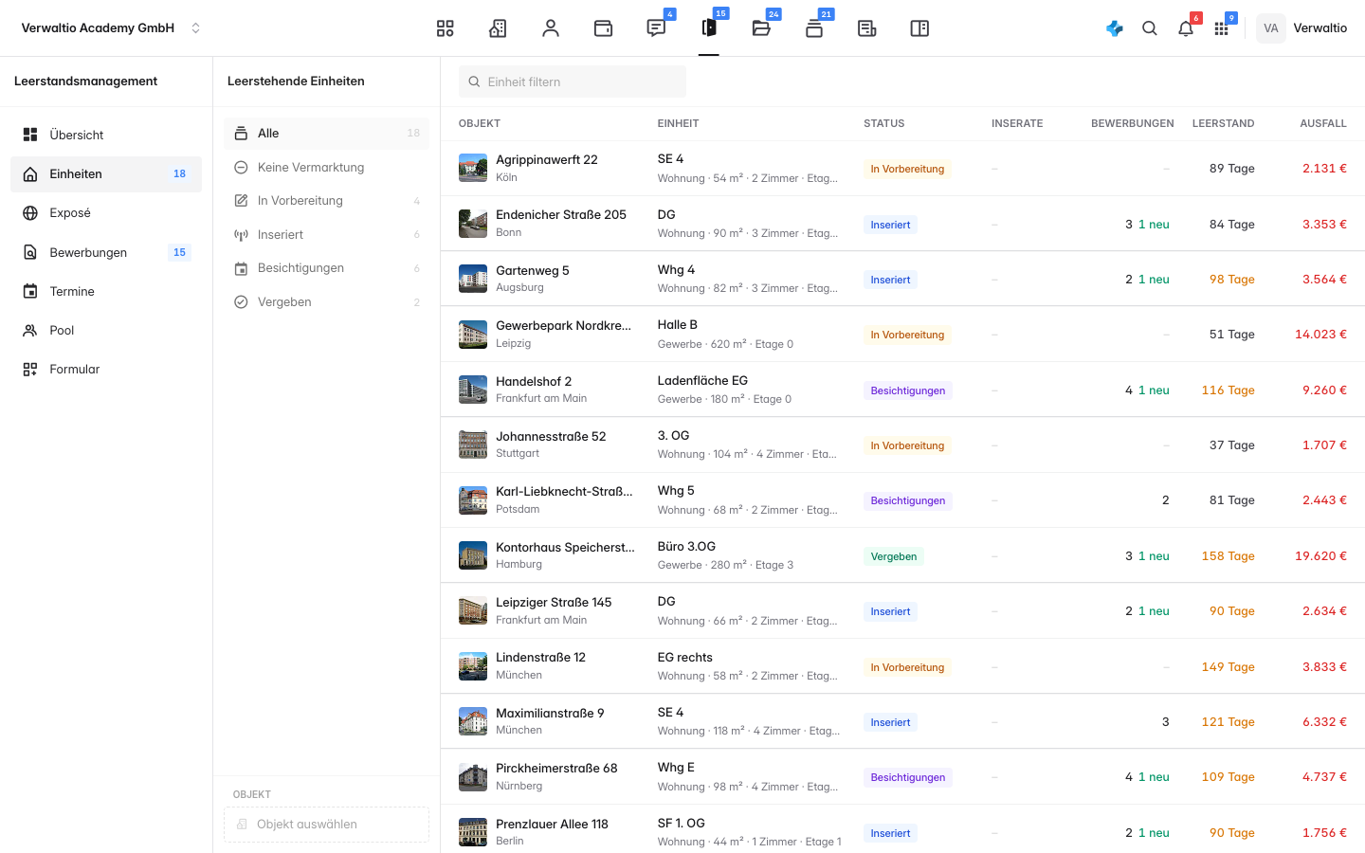
Task: Open the contacts person icon in top bar
Action: coord(551,28)
